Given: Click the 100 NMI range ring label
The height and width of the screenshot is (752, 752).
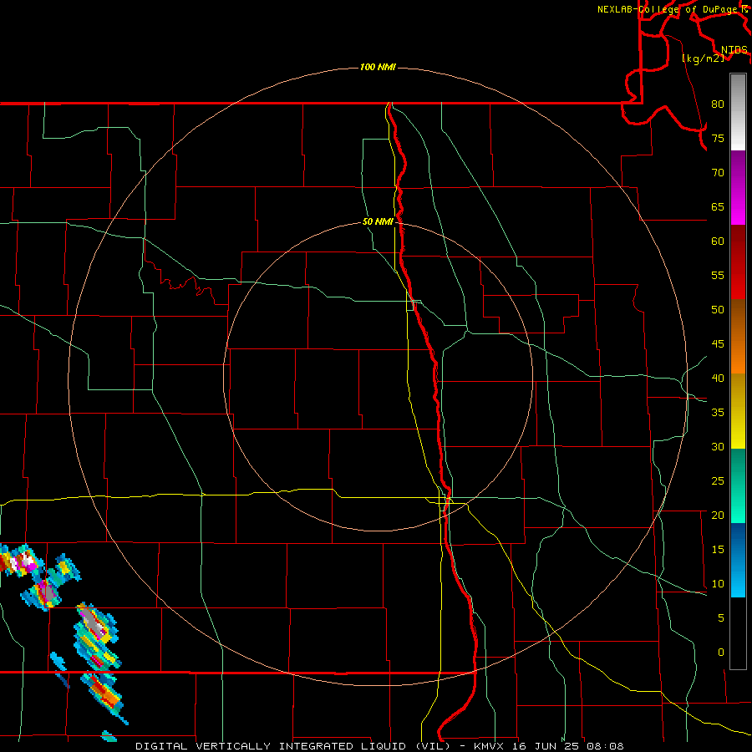Looking at the screenshot, I should (x=378, y=67).
